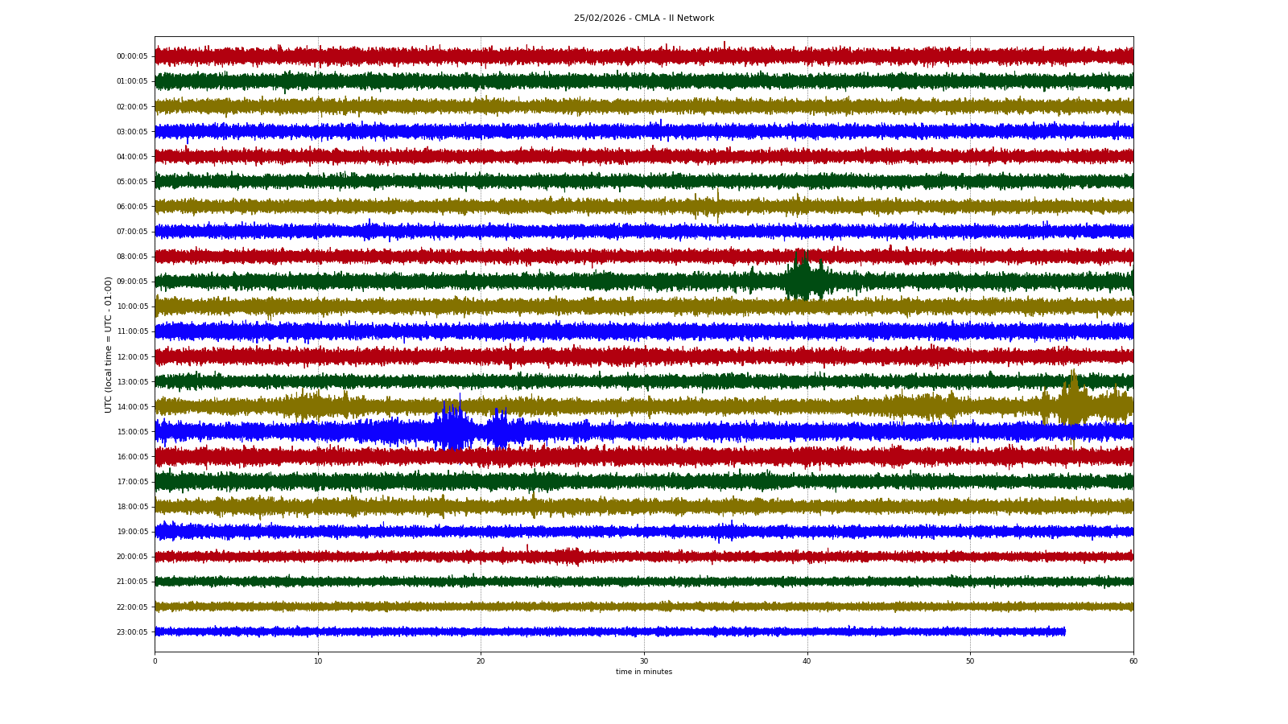This screenshot has width=1288, height=724.
Task: Click the vertical UTC local time axis label
Action: click(108, 344)
